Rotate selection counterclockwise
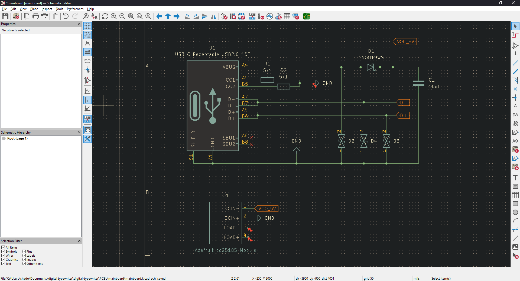520x281 pixels. click(x=187, y=16)
